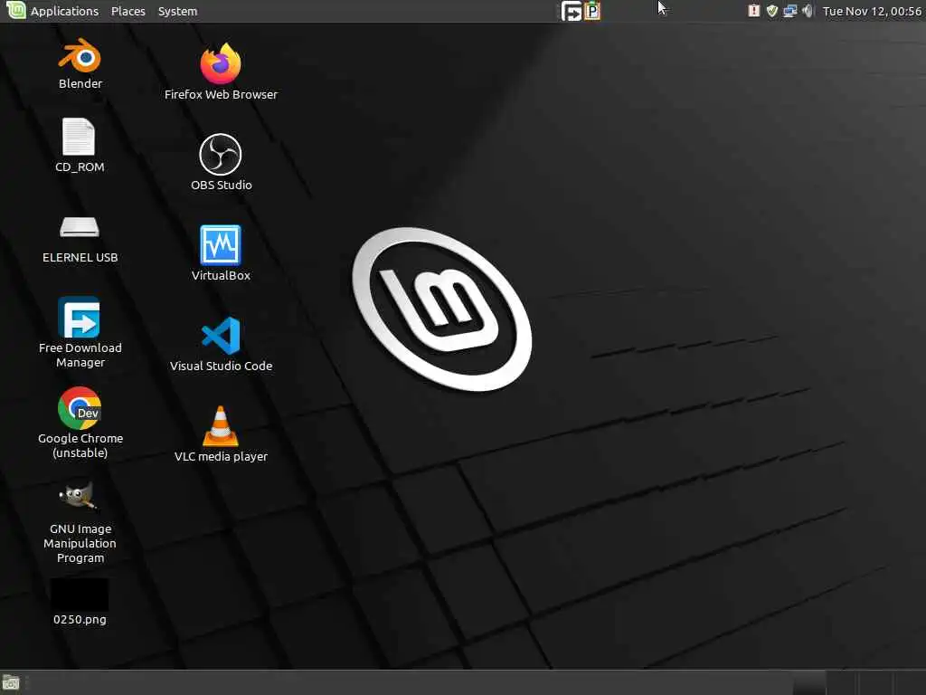Open the network connection tray icon

789,11
